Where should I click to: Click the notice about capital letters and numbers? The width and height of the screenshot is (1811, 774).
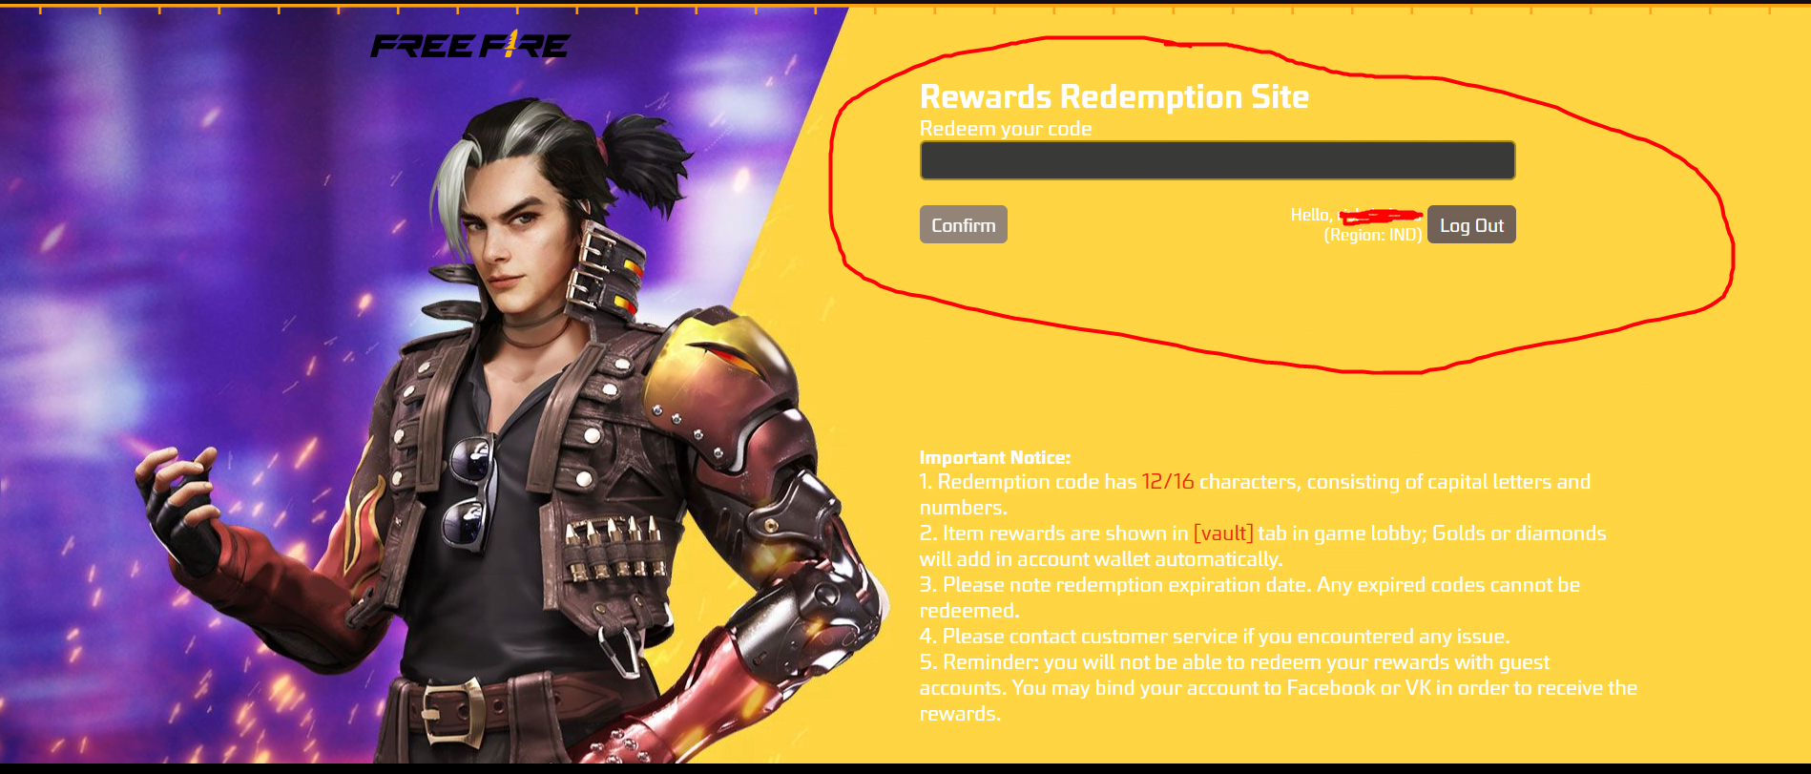[x=1255, y=494]
